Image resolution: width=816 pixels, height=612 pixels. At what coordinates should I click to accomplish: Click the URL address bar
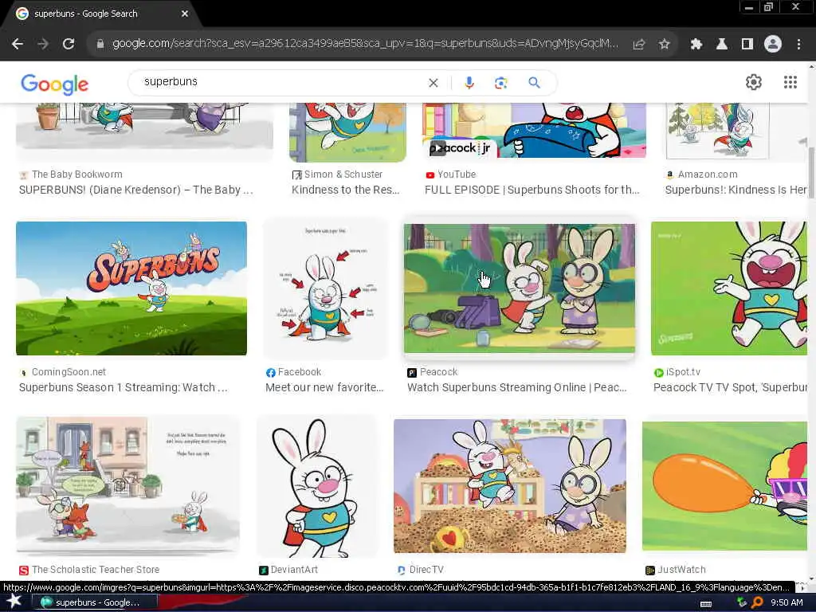[364, 45]
